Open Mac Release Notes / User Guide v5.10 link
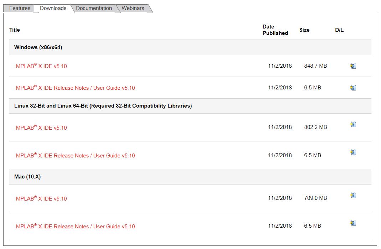This screenshot has height=249, width=381. coord(75,227)
